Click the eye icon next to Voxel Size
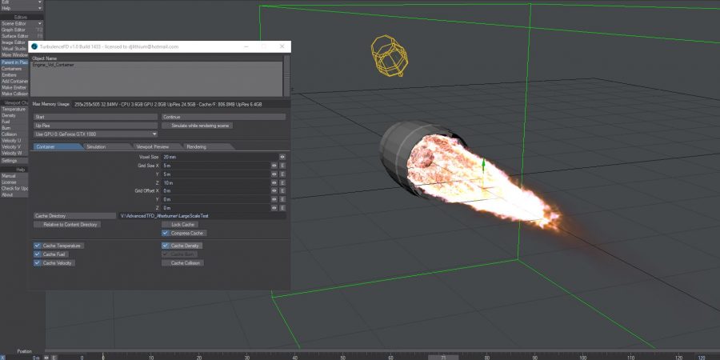This screenshot has width=720, height=360. coord(282,157)
